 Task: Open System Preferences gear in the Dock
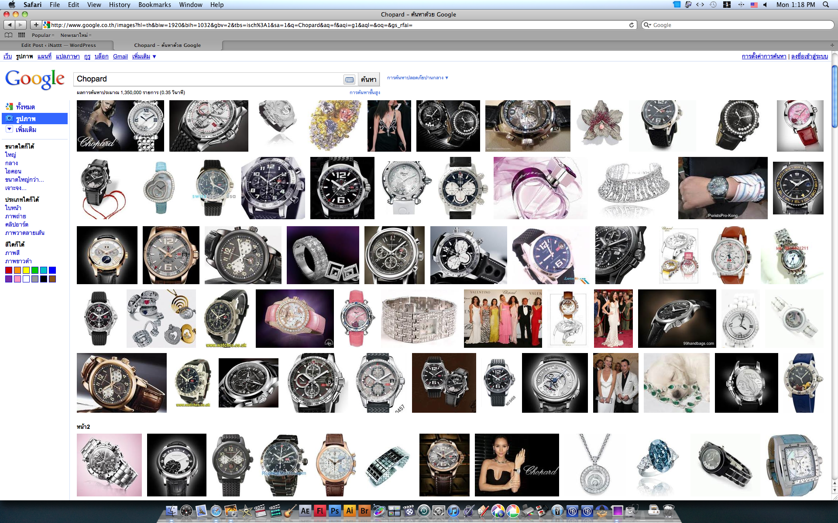439,511
